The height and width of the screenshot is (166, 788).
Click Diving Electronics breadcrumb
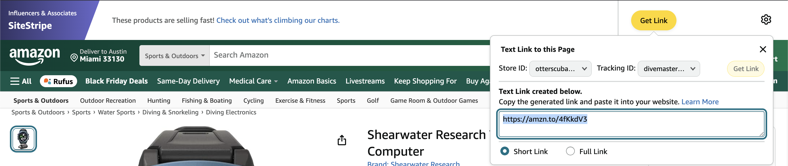coord(231,112)
